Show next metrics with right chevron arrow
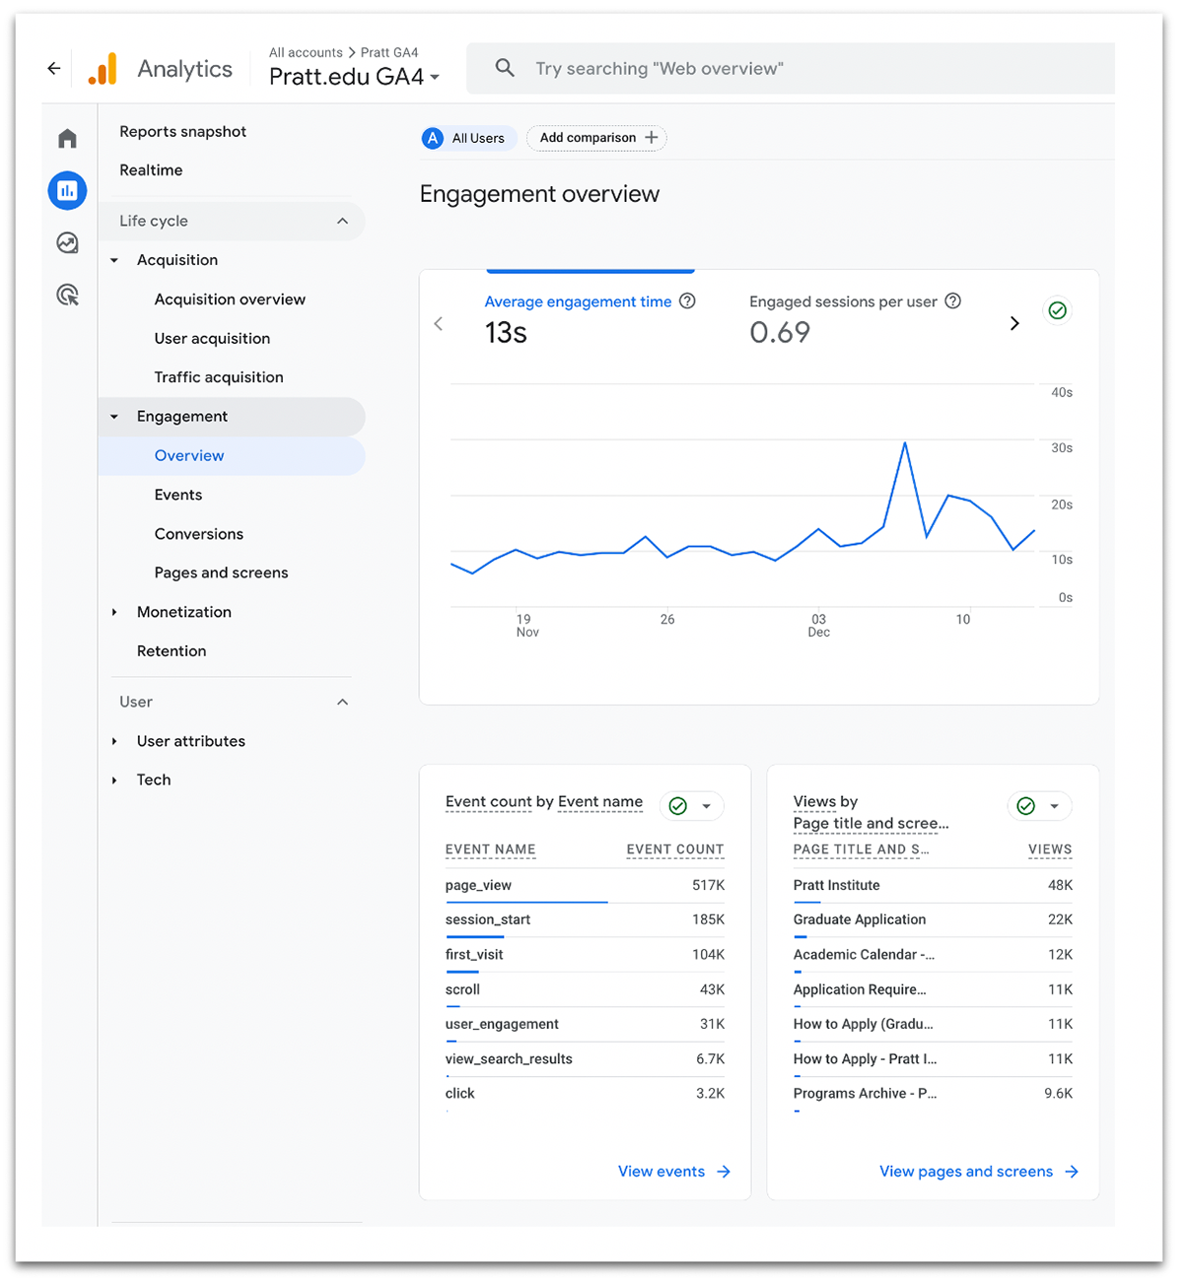The height and width of the screenshot is (1281, 1183). click(1014, 323)
